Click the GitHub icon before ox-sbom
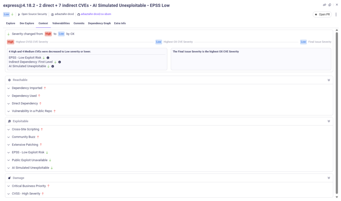 click(79, 14)
